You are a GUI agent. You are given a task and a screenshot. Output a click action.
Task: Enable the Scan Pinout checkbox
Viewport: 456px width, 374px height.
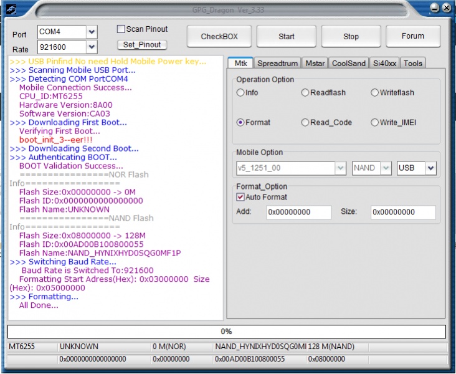[x=121, y=29]
